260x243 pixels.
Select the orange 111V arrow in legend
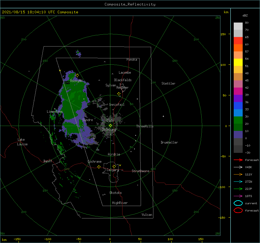coord(238,174)
